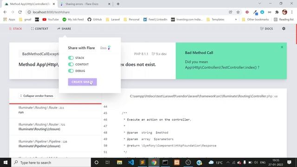Open the Get Help question mark icon
Screen dimensions: 297x167
199,162
